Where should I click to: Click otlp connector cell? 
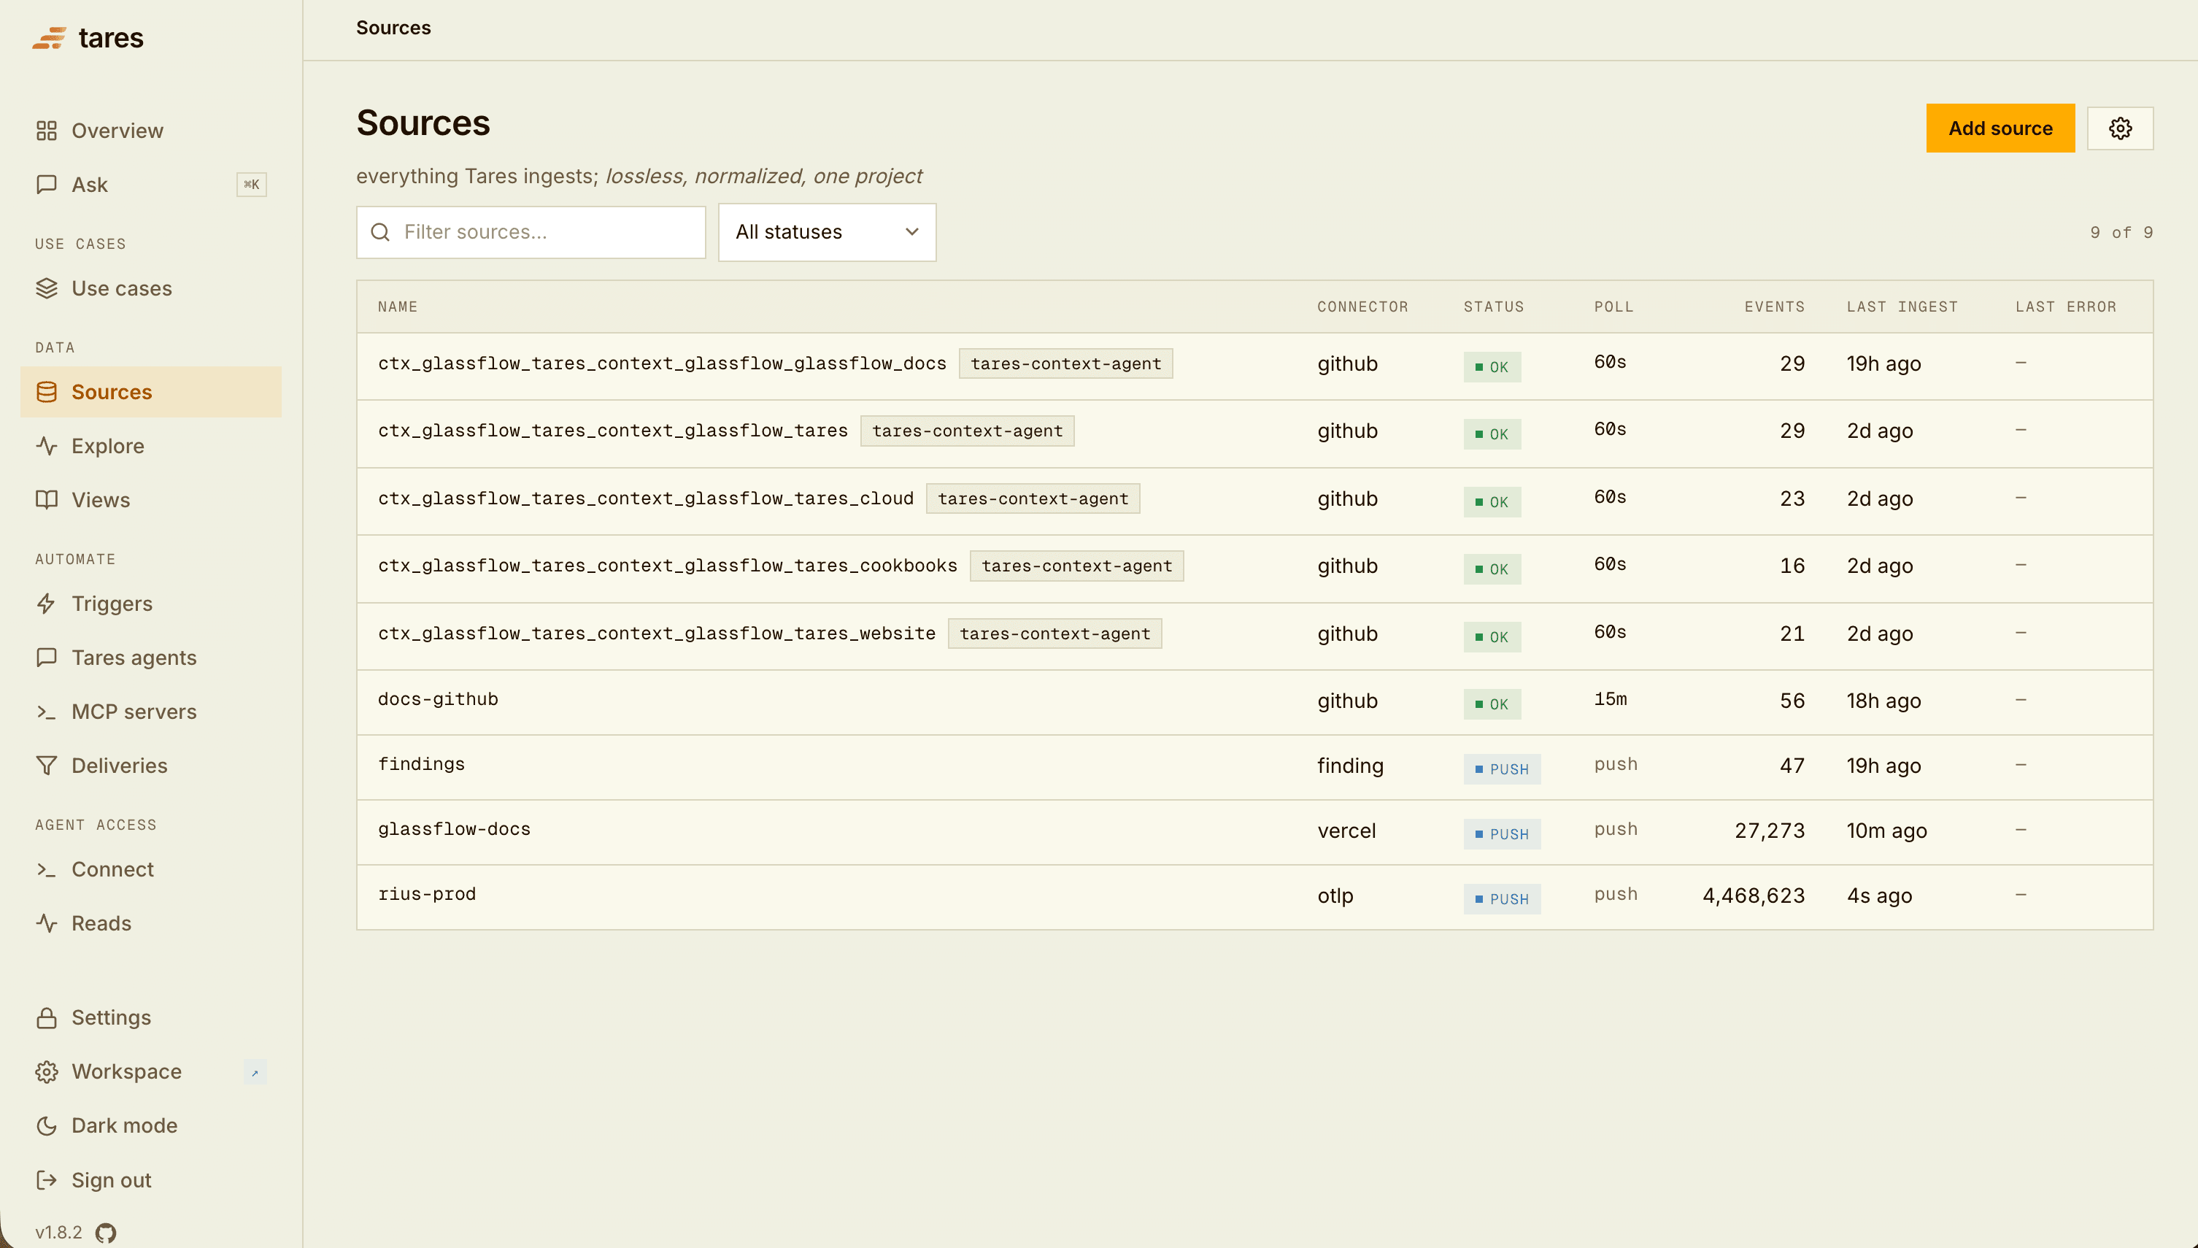[x=1335, y=895]
